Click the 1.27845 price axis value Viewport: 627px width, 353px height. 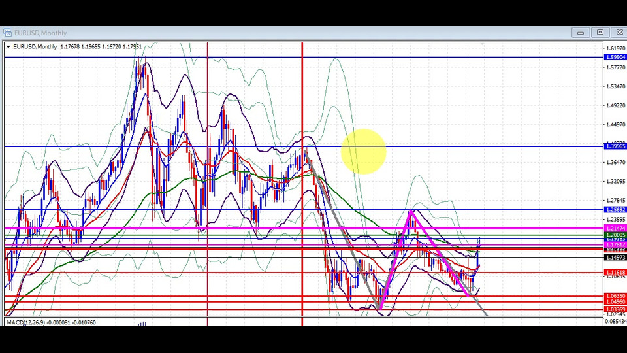(615, 201)
